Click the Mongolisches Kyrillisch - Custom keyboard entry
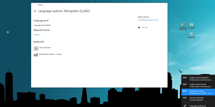 pyautogui.click(x=50, y=54)
